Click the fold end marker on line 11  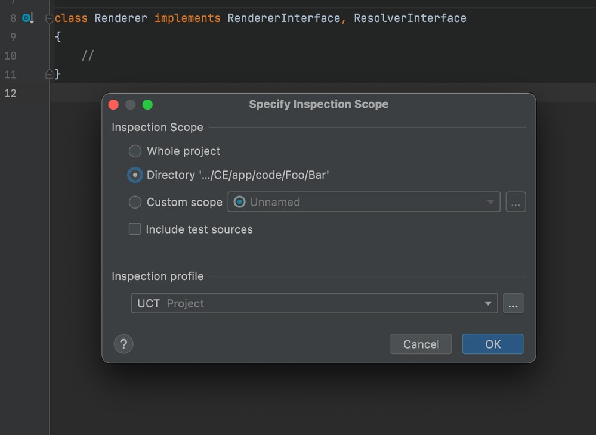[50, 74]
